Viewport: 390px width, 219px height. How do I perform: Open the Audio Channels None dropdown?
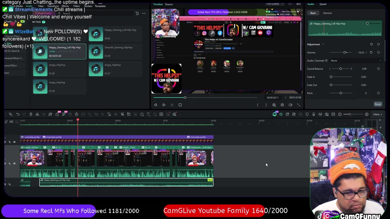click(x=356, y=61)
